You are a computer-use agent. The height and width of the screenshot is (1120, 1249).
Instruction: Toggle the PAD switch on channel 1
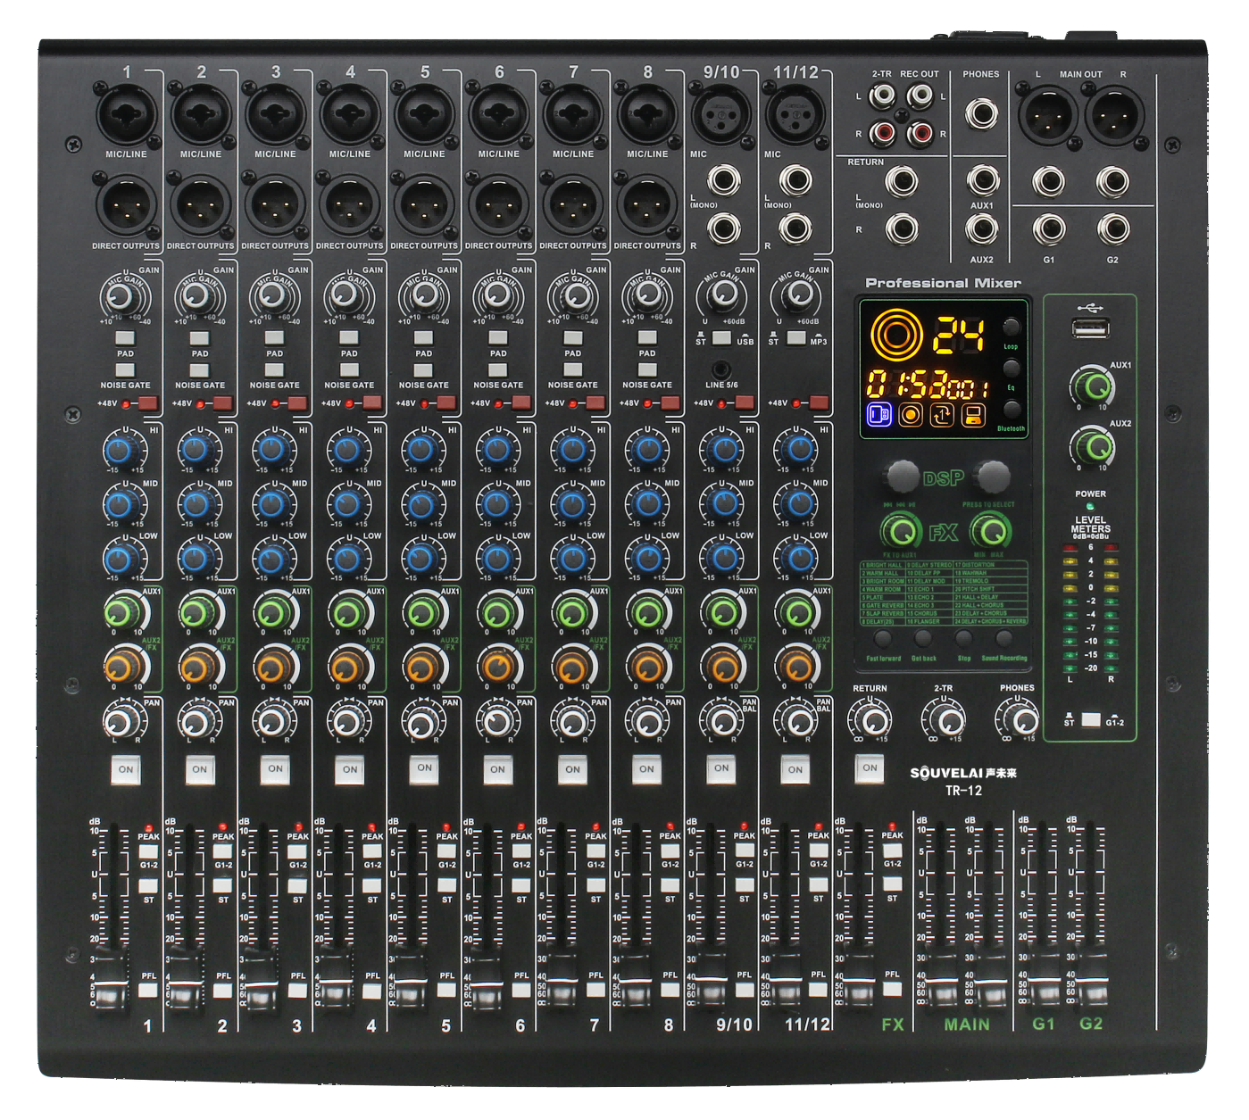126,338
